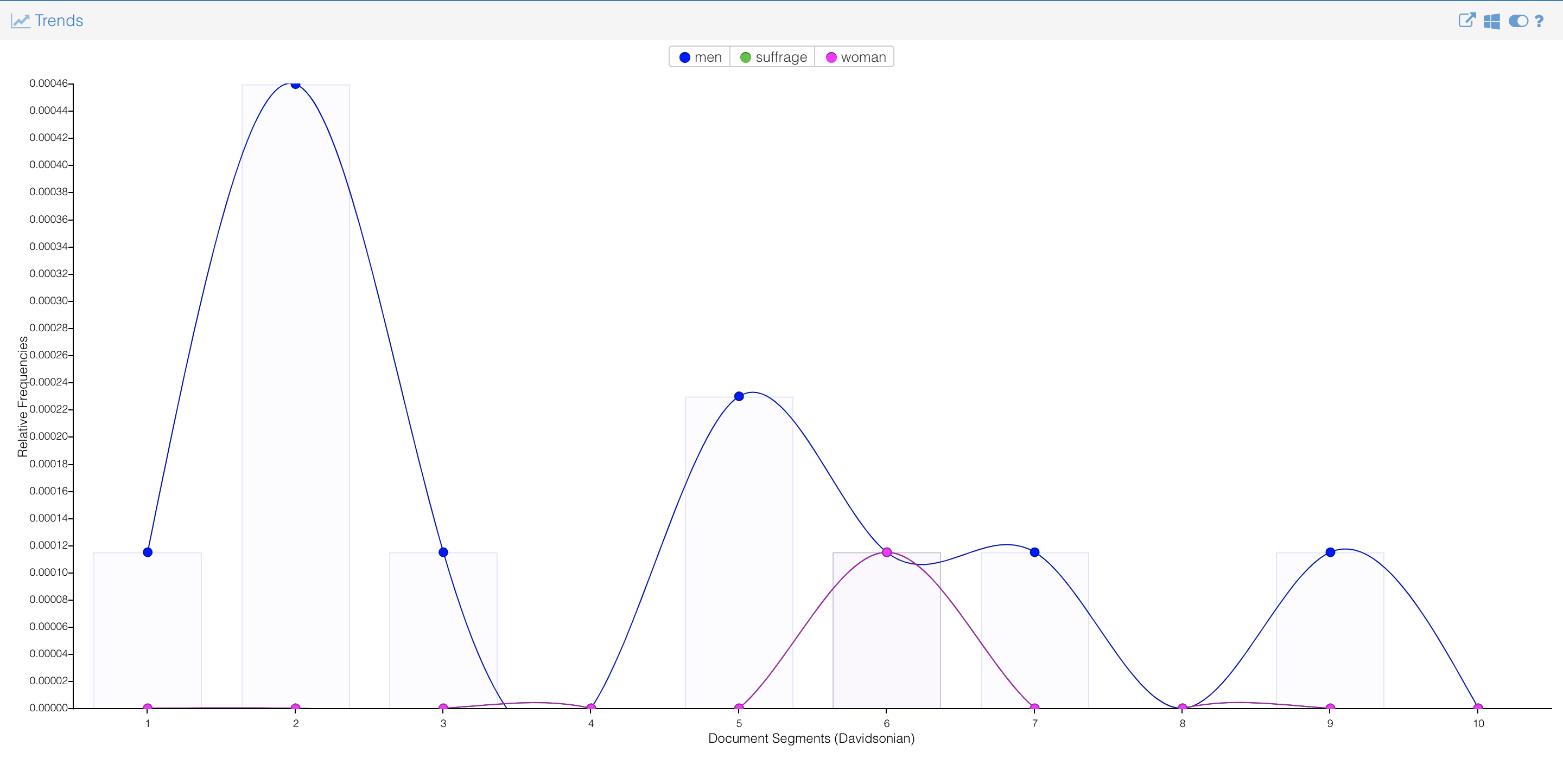Select 'woman' zero point at segment 3
Viewport: 1563px width, 759px height.
point(443,707)
